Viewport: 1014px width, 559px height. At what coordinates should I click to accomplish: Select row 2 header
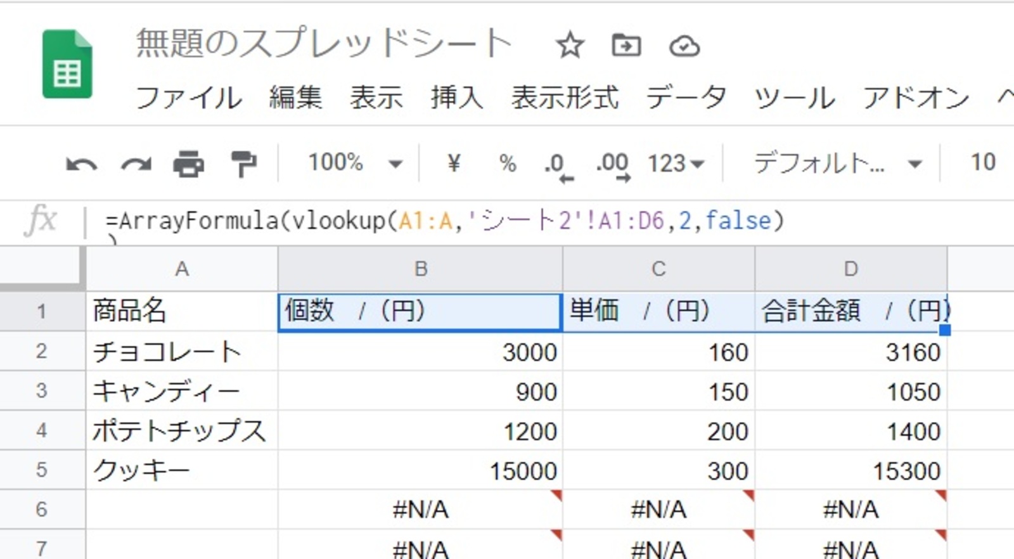tap(42, 350)
